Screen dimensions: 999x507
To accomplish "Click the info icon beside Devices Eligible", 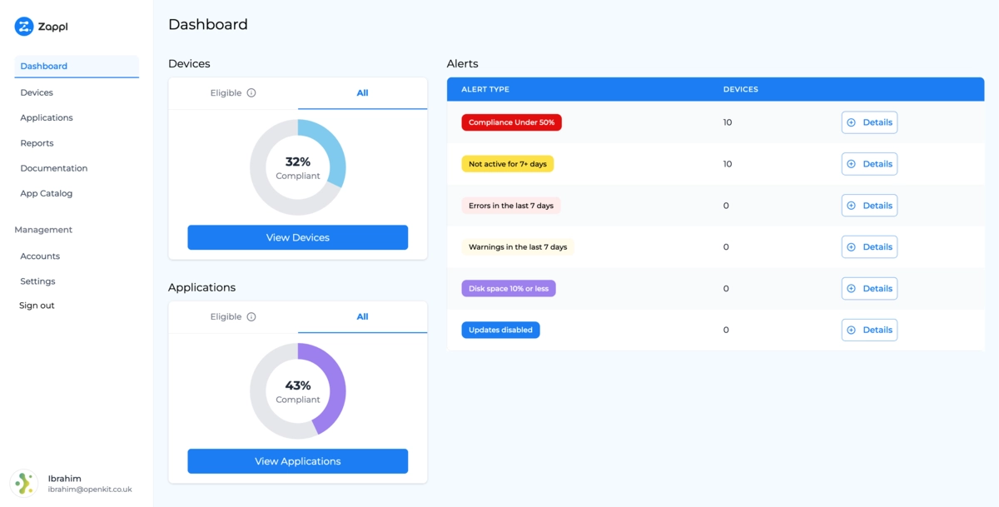I will pyautogui.click(x=251, y=93).
